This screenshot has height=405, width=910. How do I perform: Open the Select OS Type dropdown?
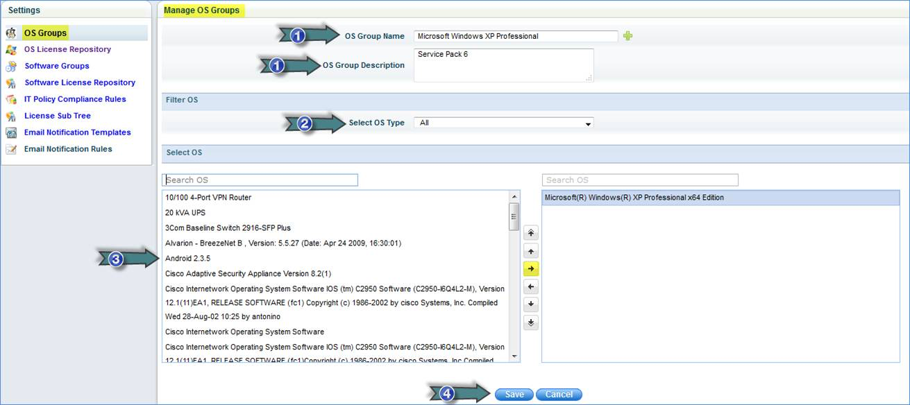(504, 123)
